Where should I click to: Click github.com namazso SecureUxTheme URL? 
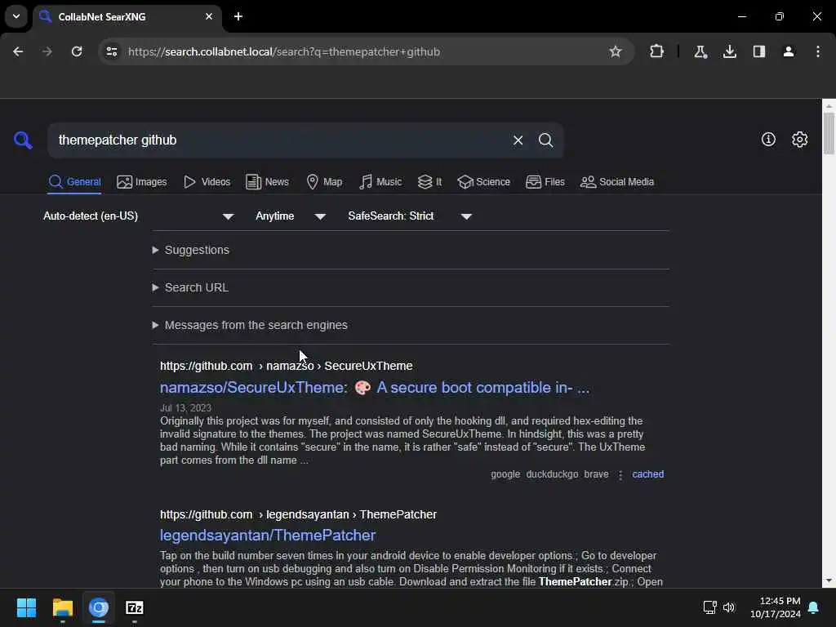[x=287, y=366]
